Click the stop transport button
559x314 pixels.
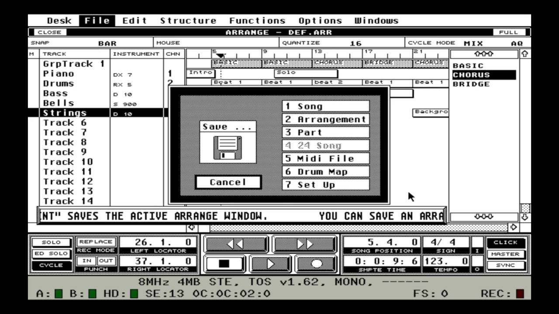point(225,264)
